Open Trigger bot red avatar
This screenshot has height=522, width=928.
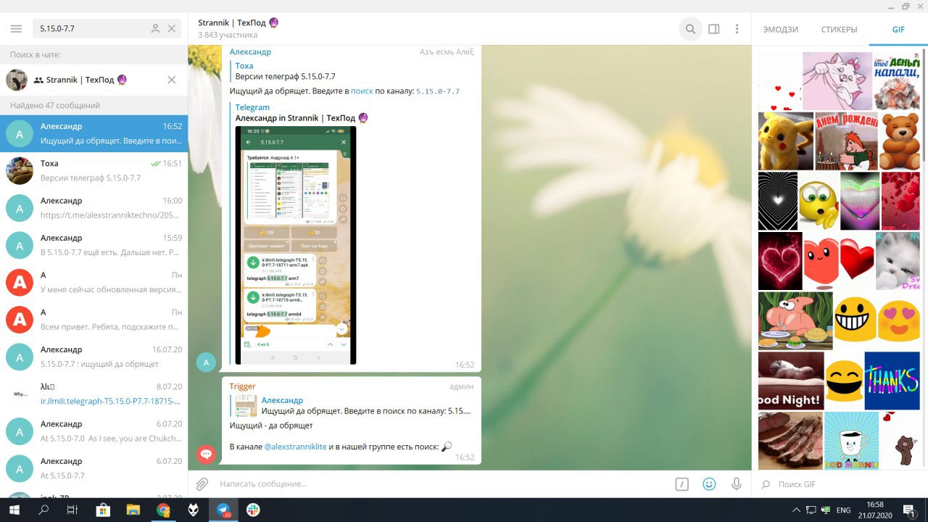(207, 455)
